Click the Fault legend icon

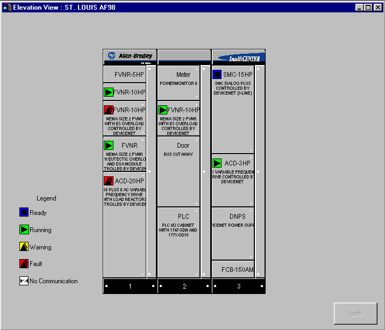[24, 263]
